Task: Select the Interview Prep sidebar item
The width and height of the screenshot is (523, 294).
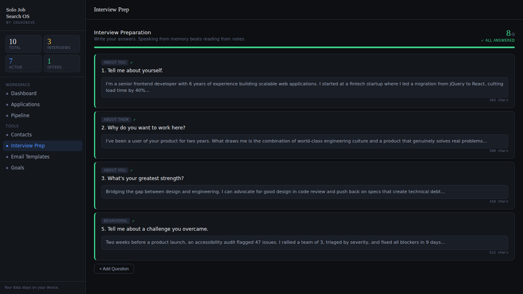Action: tap(28, 146)
